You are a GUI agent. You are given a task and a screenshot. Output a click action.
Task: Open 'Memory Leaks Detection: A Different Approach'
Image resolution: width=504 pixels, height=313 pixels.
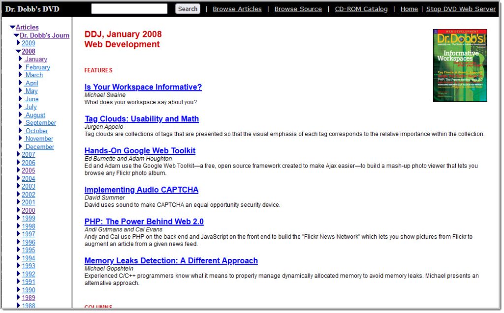171,261
